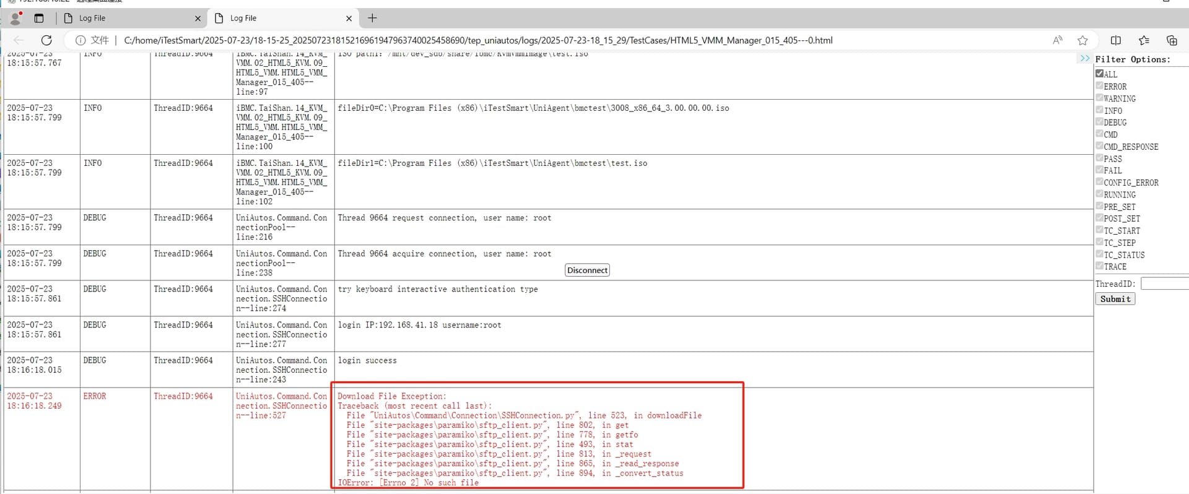Screen dimensions: 1189x494
Task: Enable the ERROR filter checkbox
Action: (x=1100, y=86)
